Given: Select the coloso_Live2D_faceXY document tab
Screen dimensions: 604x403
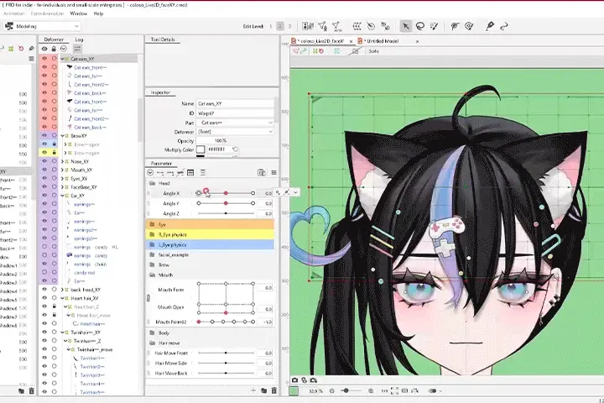Looking at the screenshot, I should pos(322,41).
